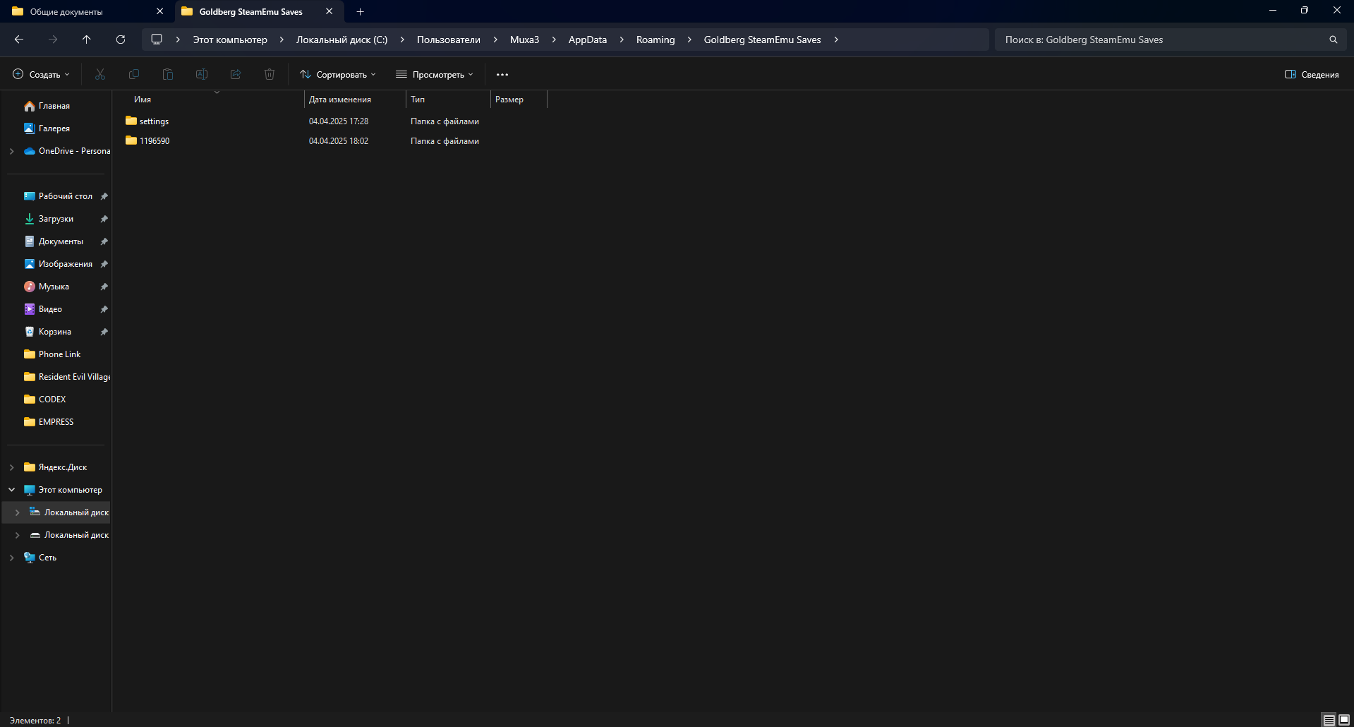Refresh the current folder view

pos(121,40)
